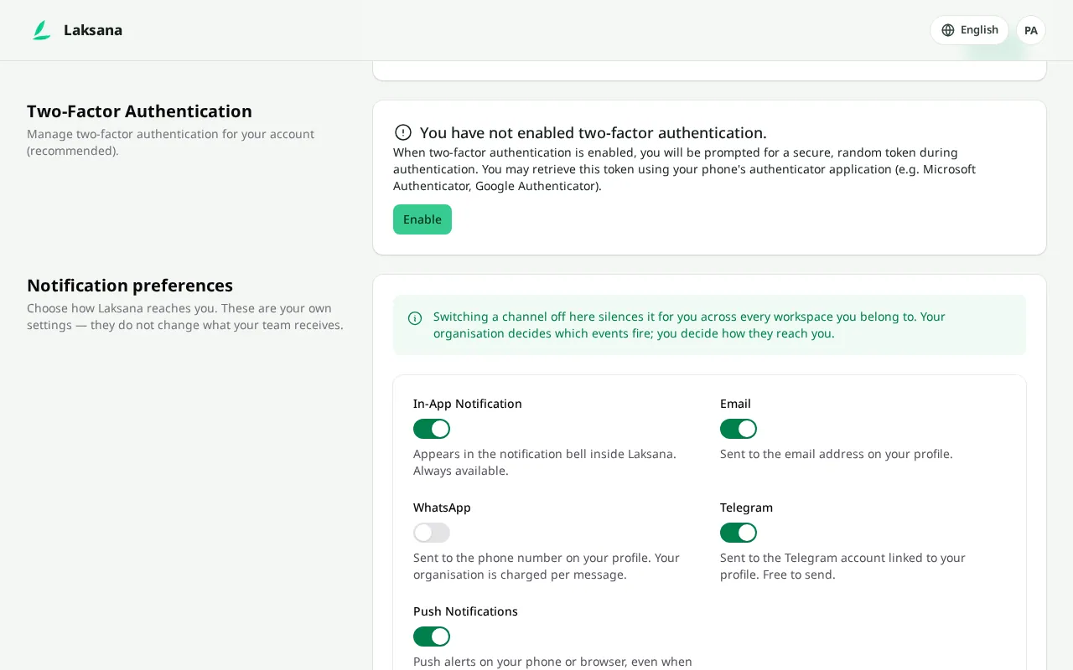Click the Telegram channel label
The width and height of the screenshot is (1073, 670).
click(746, 508)
